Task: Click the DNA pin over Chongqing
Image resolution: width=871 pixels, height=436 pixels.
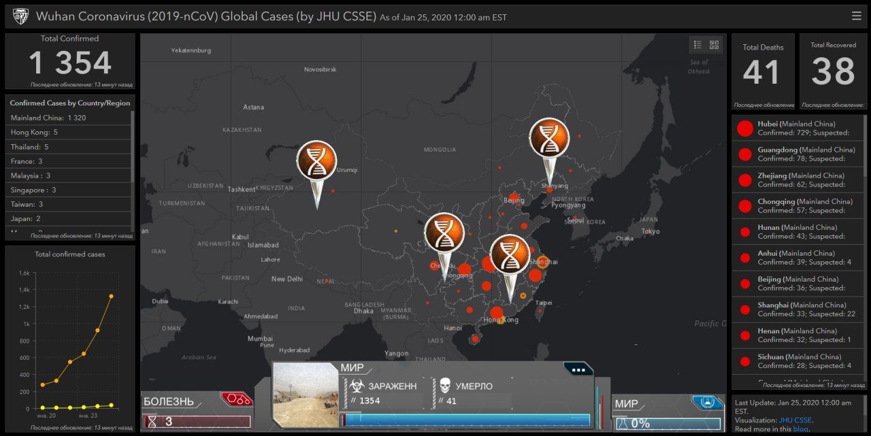Action: coord(444,246)
